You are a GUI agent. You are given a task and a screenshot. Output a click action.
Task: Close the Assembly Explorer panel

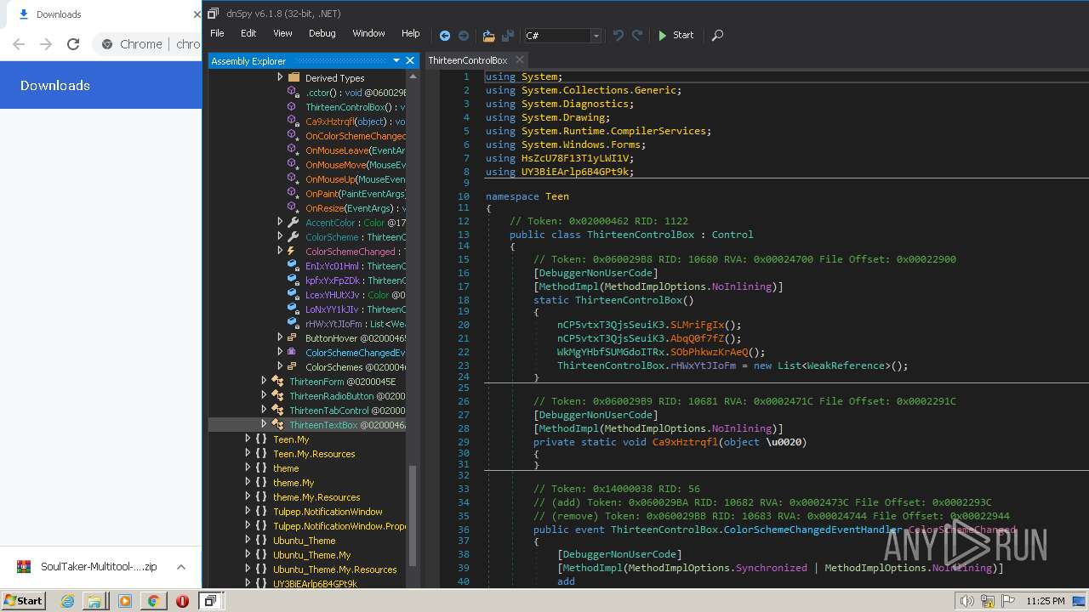[x=410, y=60]
